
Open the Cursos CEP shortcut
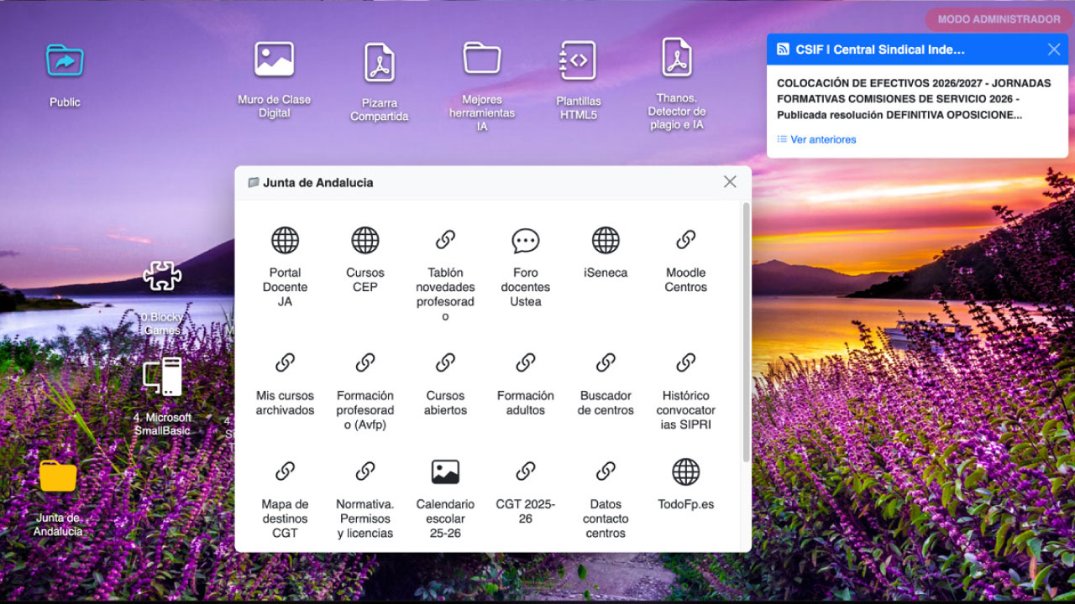(x=364, y=241)
